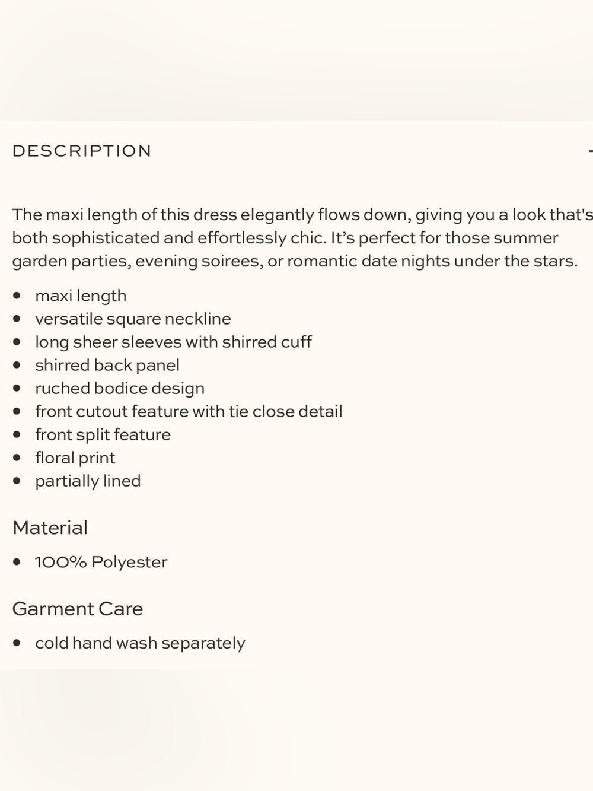Viewport: 593px width, 791px height.
Task: Click the line starting "both sophisticated"
Action: click(x=285, y=237)
